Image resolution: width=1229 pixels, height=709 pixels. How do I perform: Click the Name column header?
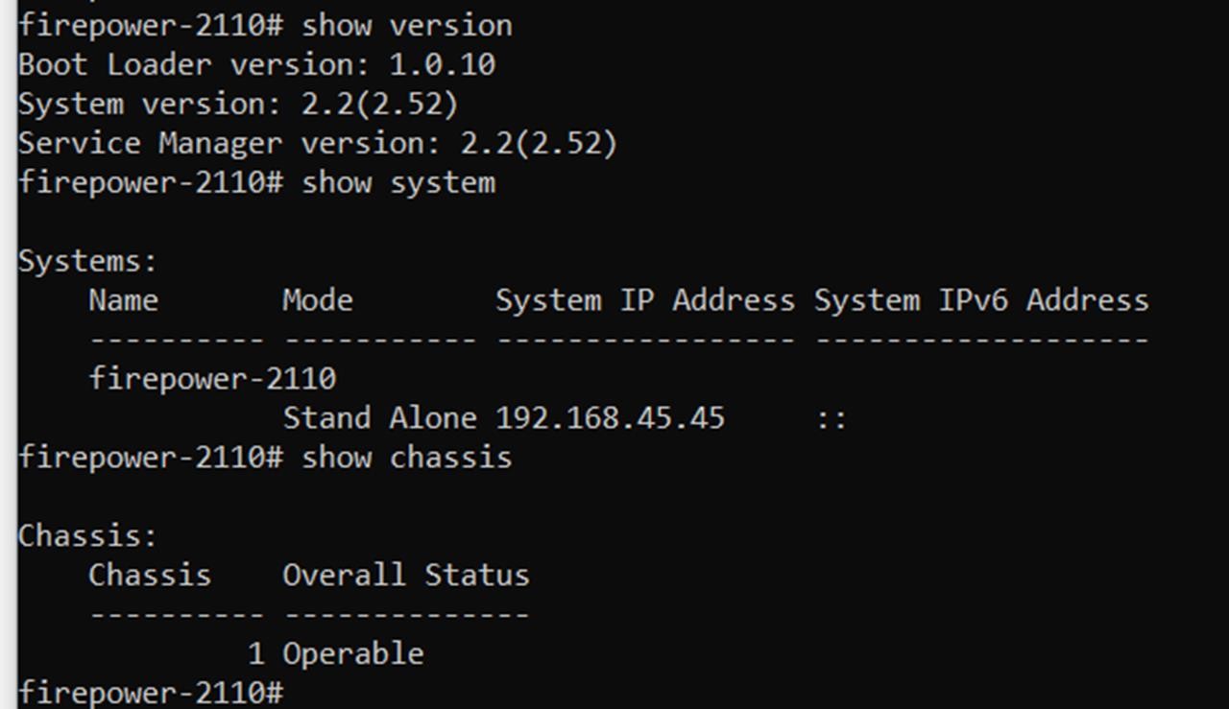[x=123, y=300]
